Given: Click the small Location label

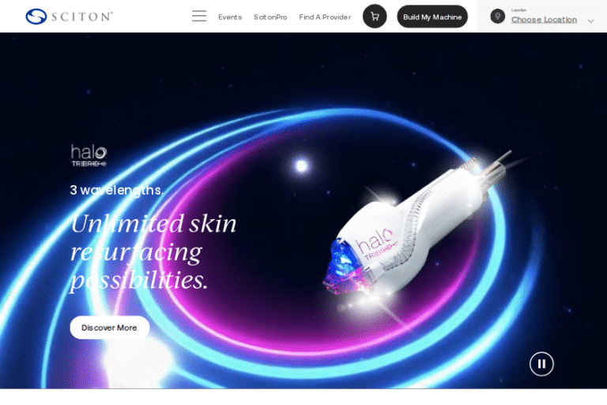Looking at the screenshot, I should (x=518, y=10).
